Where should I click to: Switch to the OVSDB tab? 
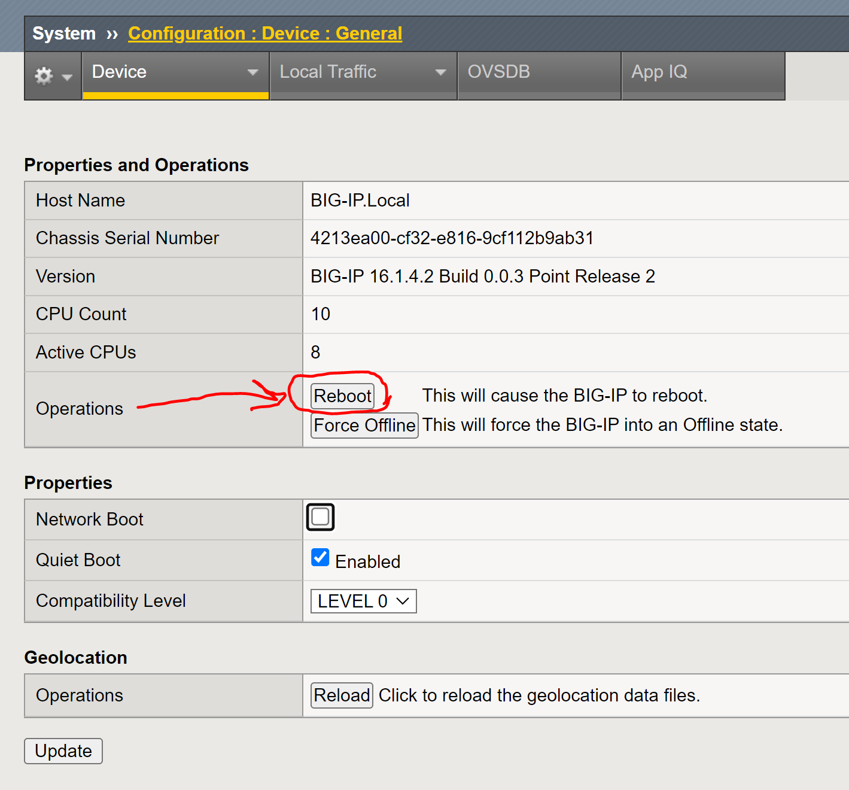pos(498,72)
